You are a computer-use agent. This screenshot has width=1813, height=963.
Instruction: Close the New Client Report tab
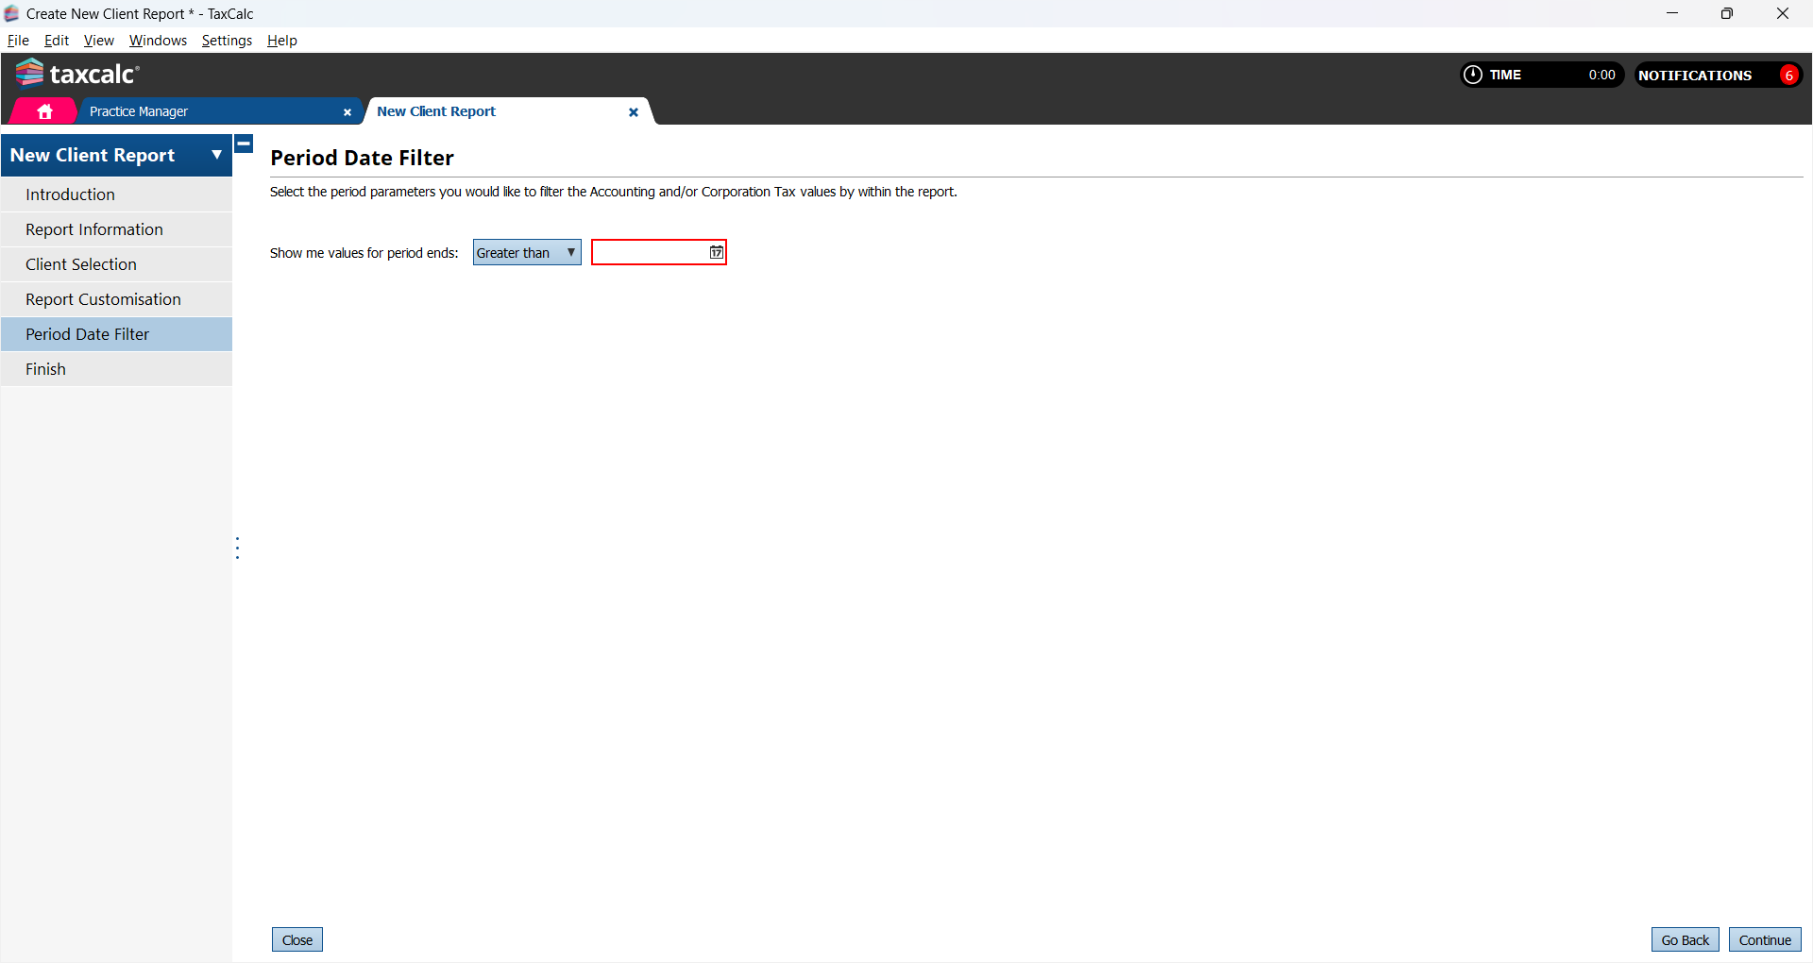point(634,112)
